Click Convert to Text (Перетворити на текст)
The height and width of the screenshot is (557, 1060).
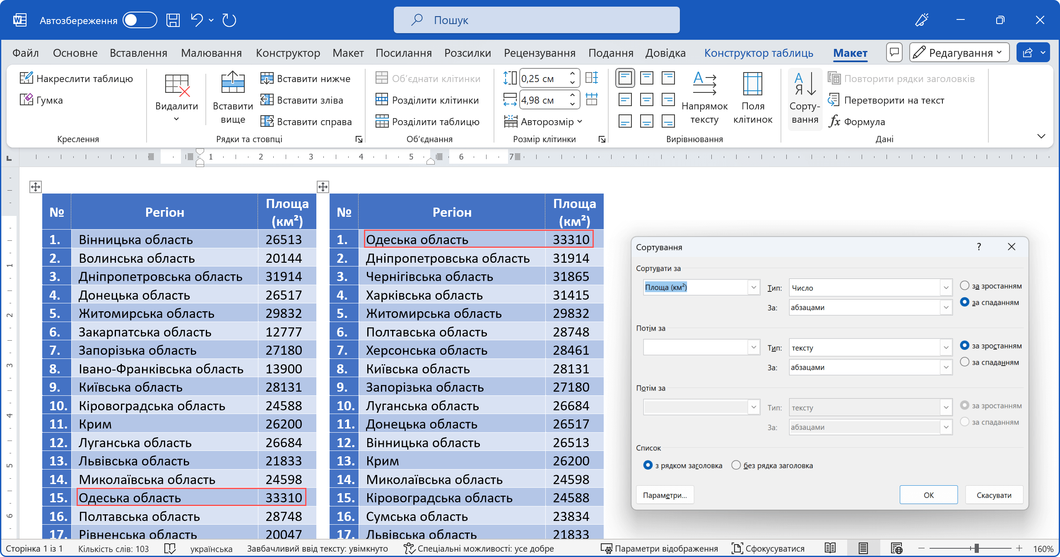pos(886,100)
